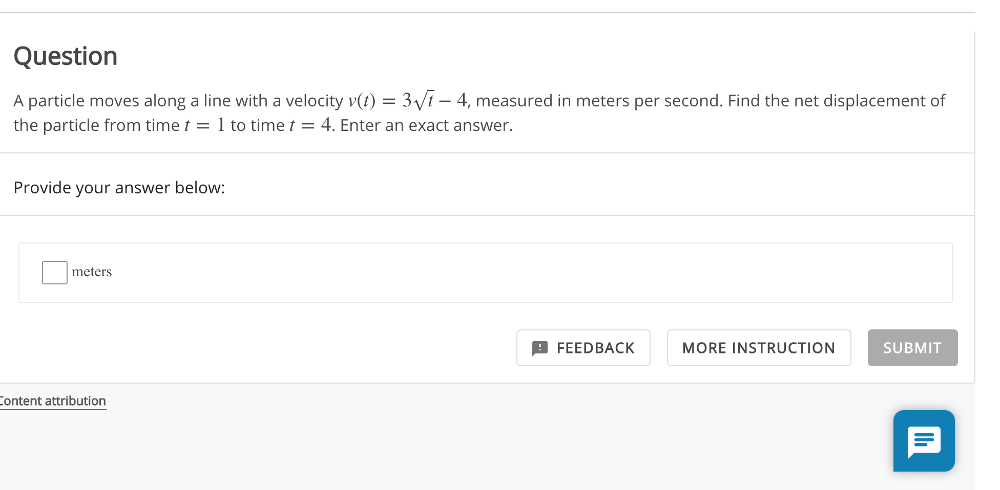Click the meters unit label
Screen dimensions: 1000x490
click(92, 272)
